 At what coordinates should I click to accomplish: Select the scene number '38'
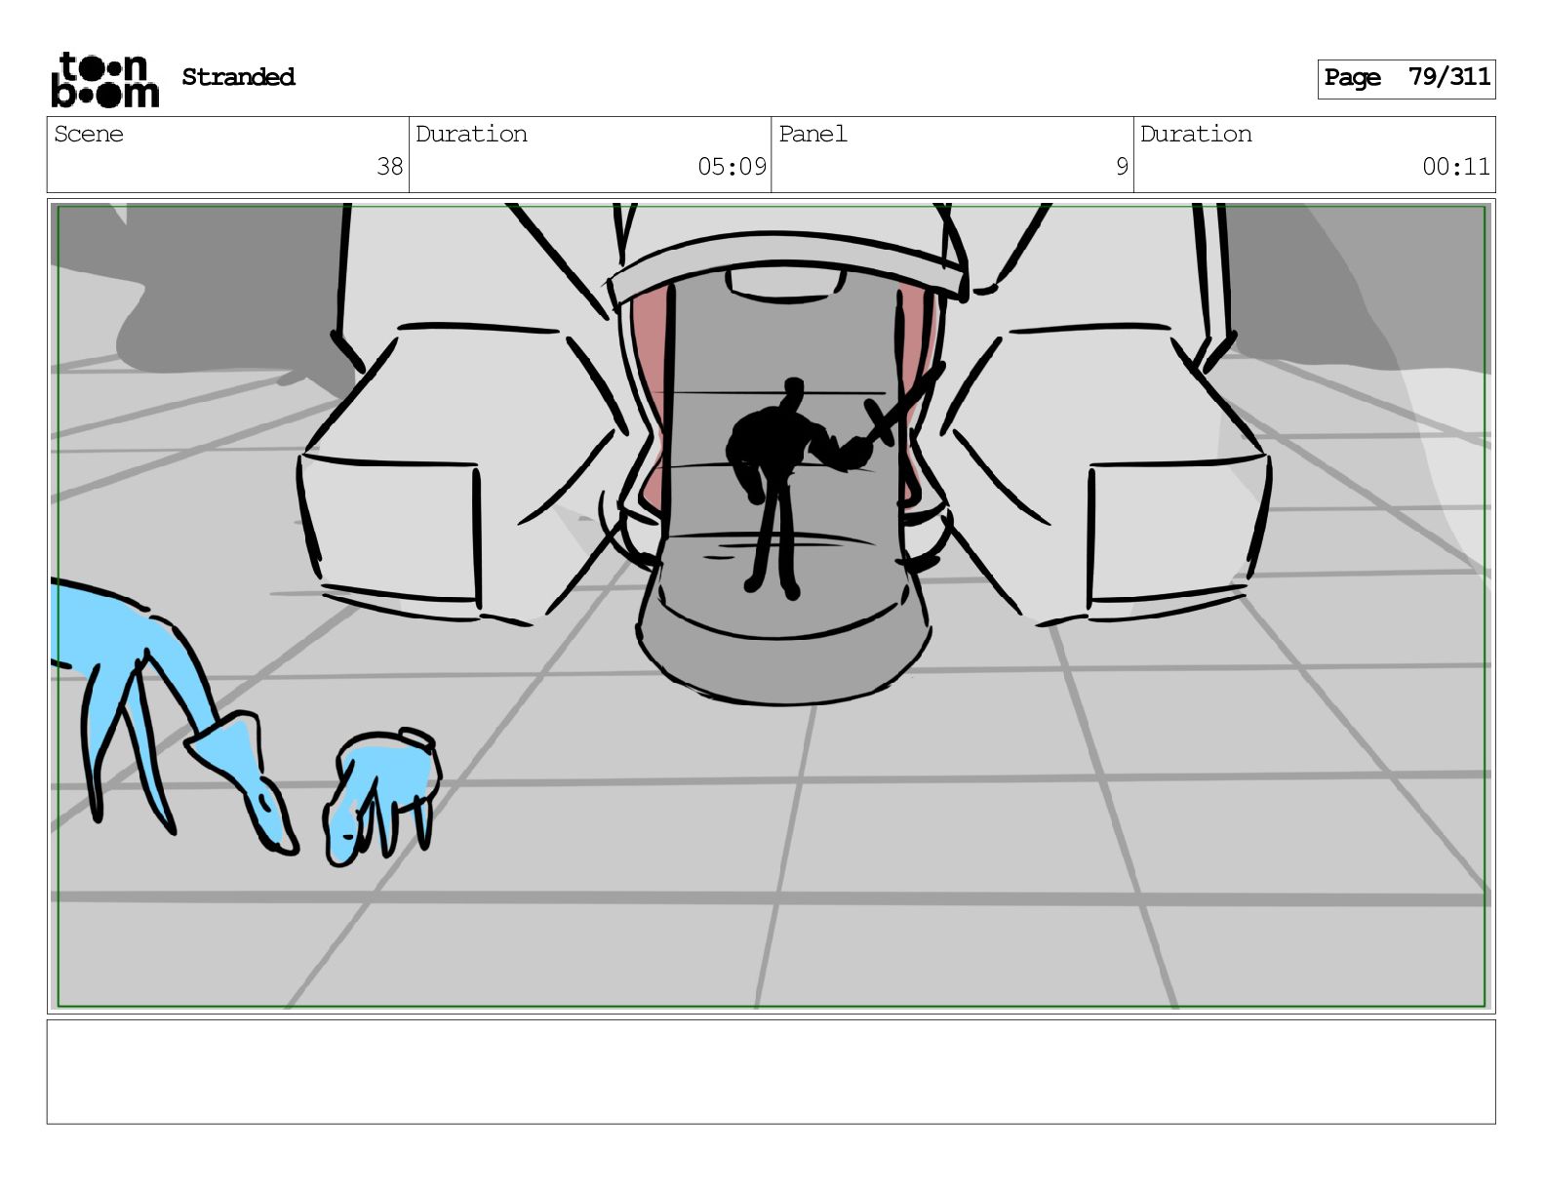(x=390, y=167)
